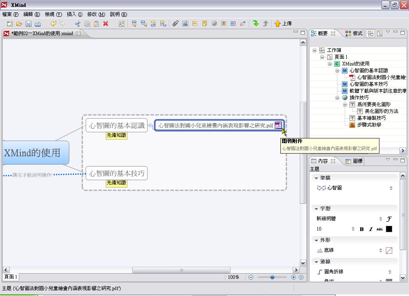Collapse the 操作技巧 outline node
The image size is (409, 296).
(x=337, y=98)
